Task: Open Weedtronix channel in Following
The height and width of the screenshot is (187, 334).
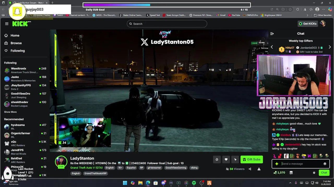Action: pos(25,70)
